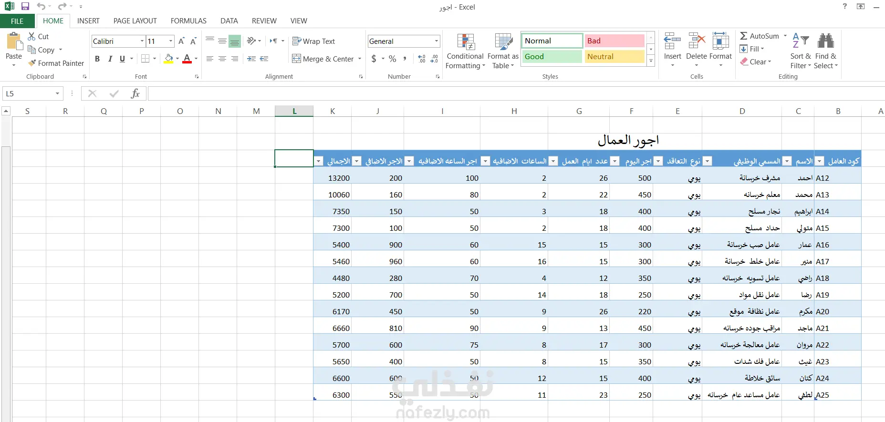Expand the Name Box dropdown arrow
This screenshot has height=422, width=885.
click(x=57, y=93)
